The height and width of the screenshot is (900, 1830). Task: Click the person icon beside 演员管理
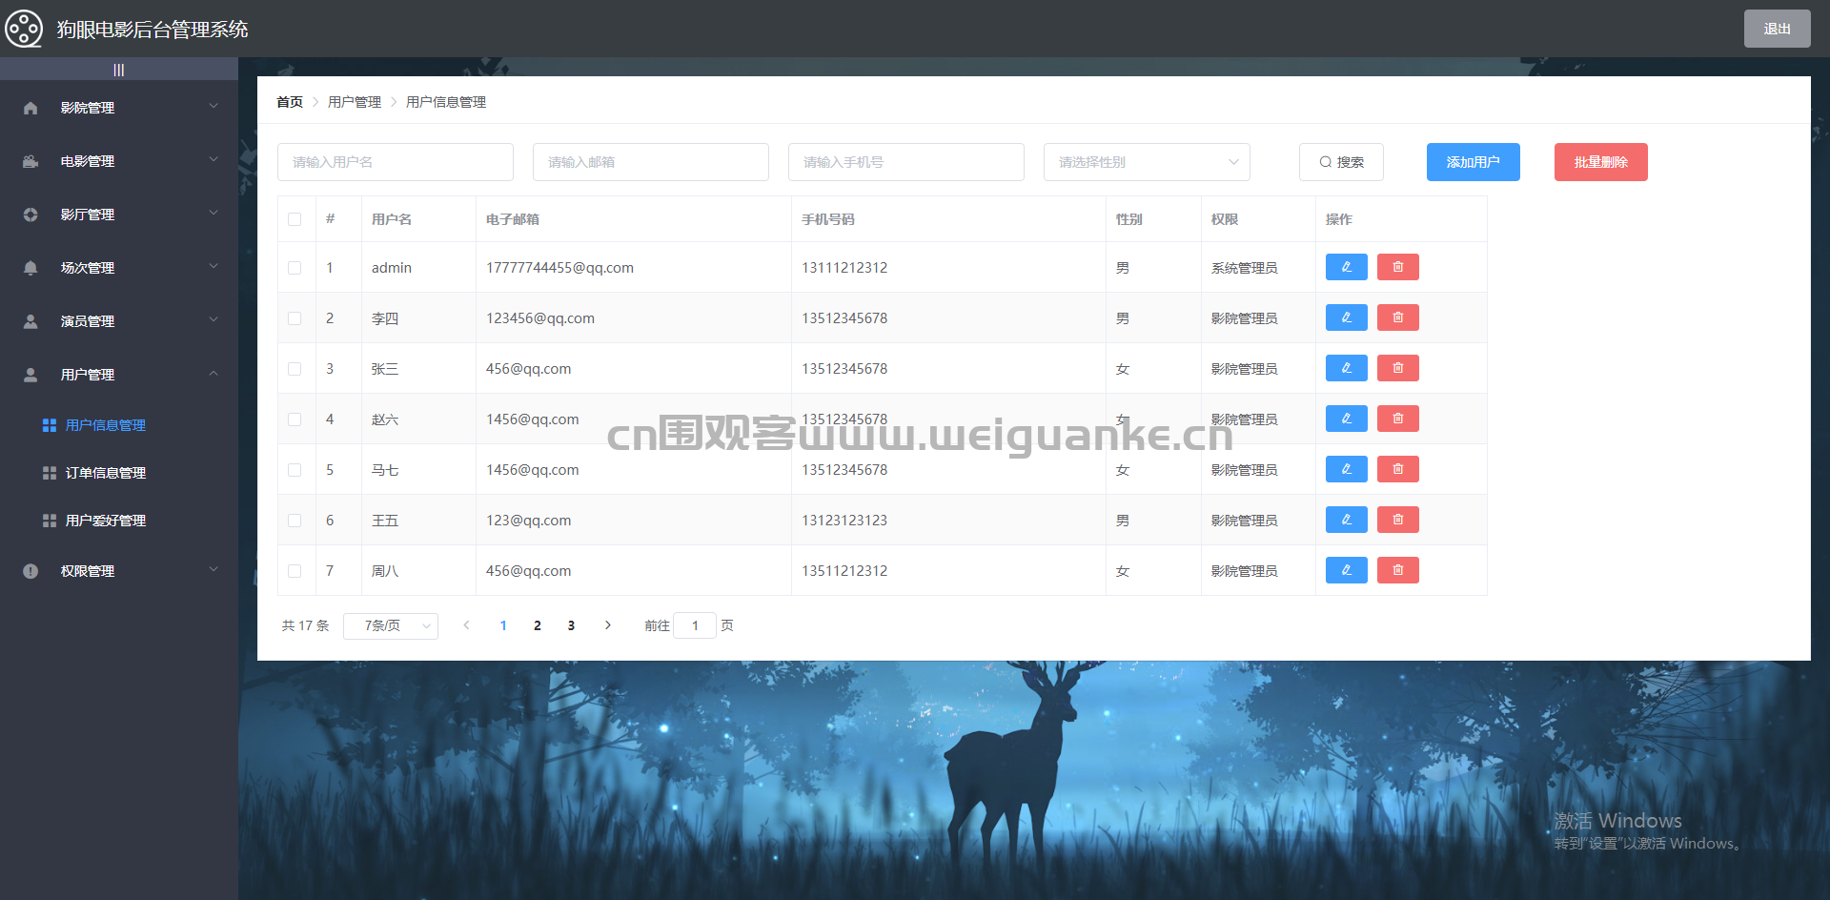[x=30, y=321]
